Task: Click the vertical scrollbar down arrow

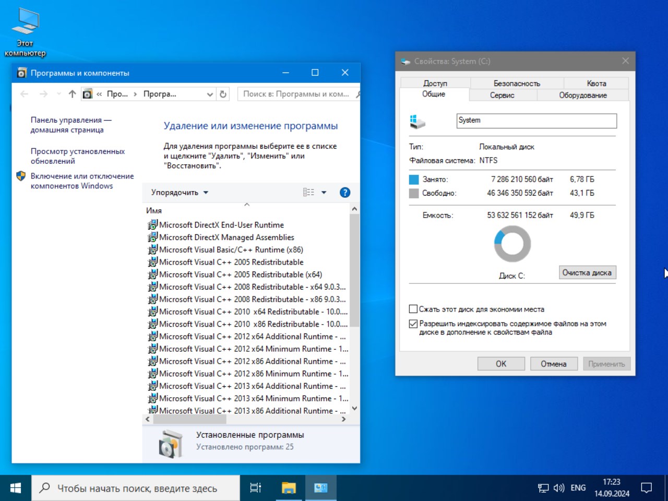Action: (354, 409)
